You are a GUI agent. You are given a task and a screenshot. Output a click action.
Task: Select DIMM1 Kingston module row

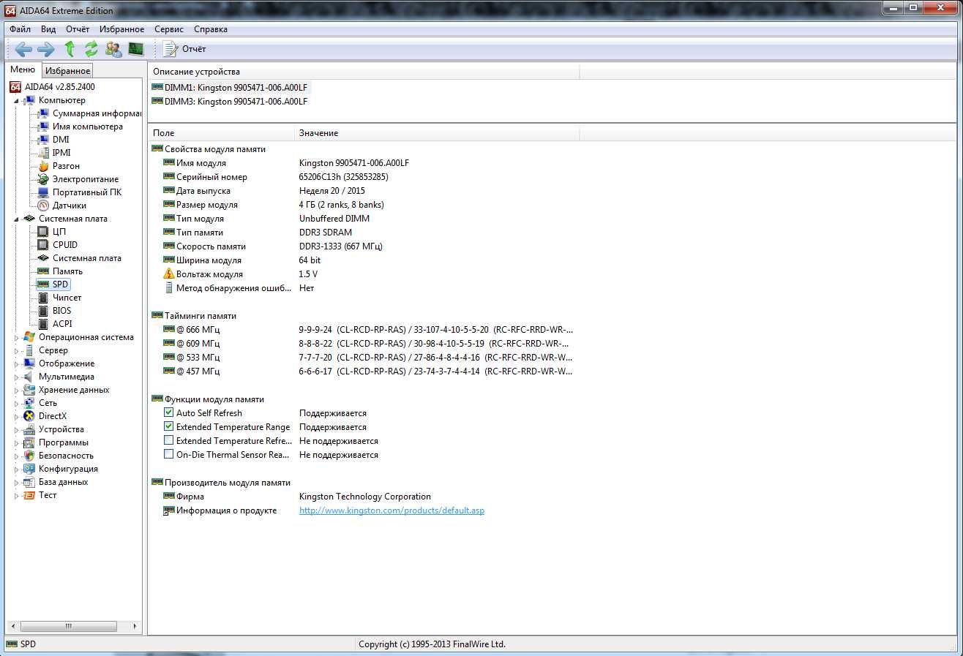click(x=230, y=87)
